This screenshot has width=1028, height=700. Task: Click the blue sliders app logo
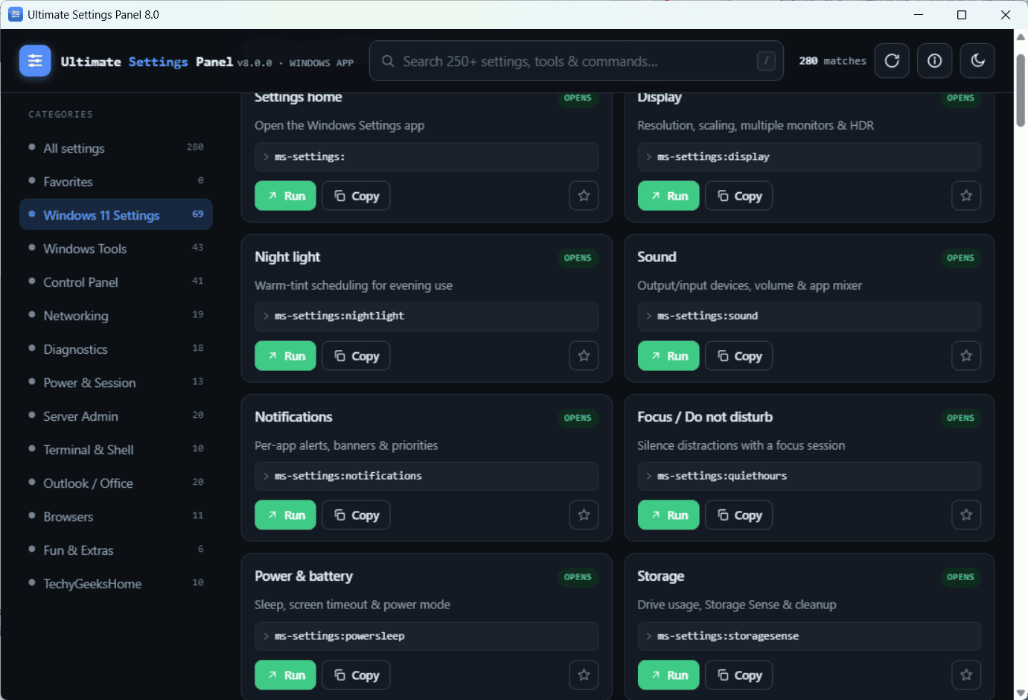pos(35,61)
